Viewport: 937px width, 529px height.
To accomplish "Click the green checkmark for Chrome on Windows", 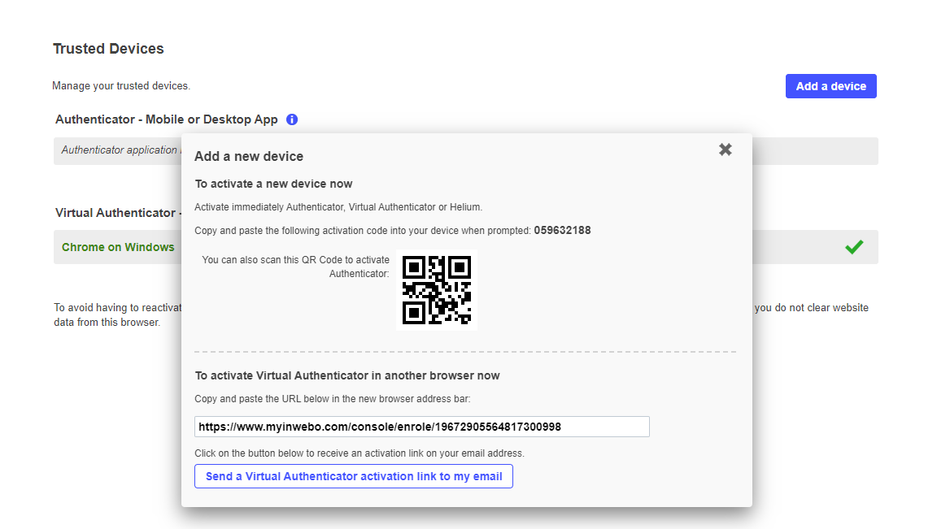I will (854, 247).
